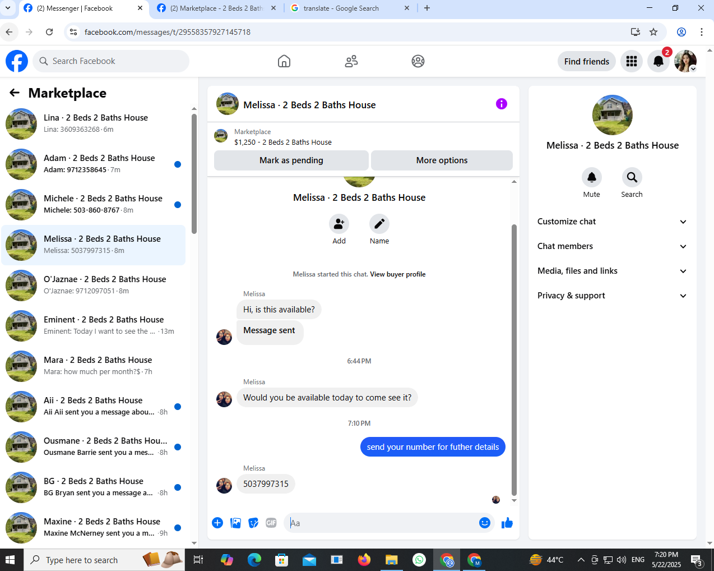Screen dimensions: 714x571
Task: Click the Search Facebook field
Action: 111,61
